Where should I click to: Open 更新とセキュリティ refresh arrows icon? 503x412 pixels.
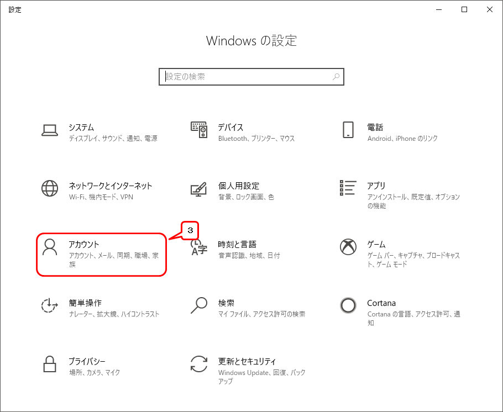198,364
